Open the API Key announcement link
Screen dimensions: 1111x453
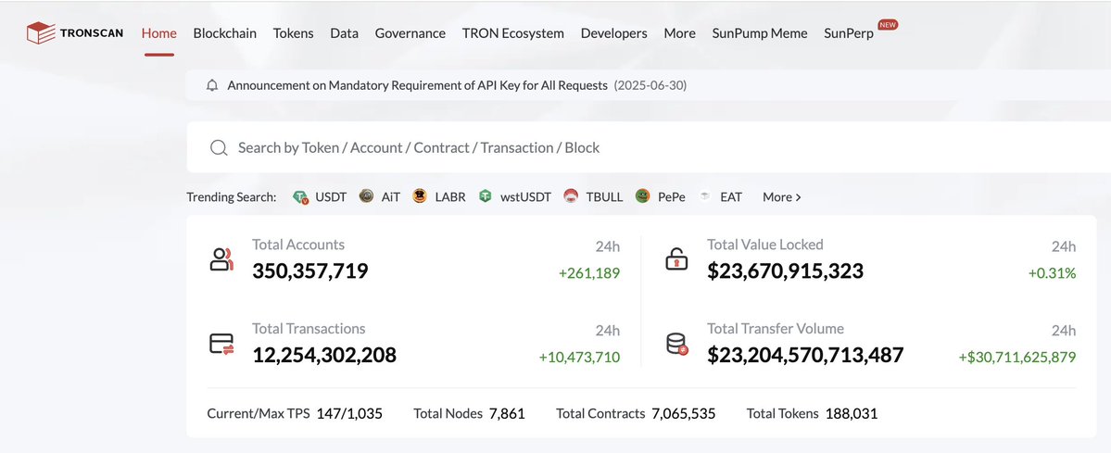[x=417, y=85]
